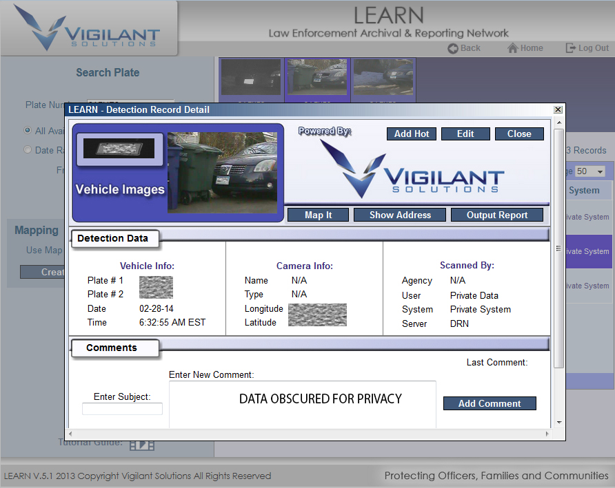615x488 pixels.
Task: Select the Date Range radio button
Action: click(x=28, y=150)
